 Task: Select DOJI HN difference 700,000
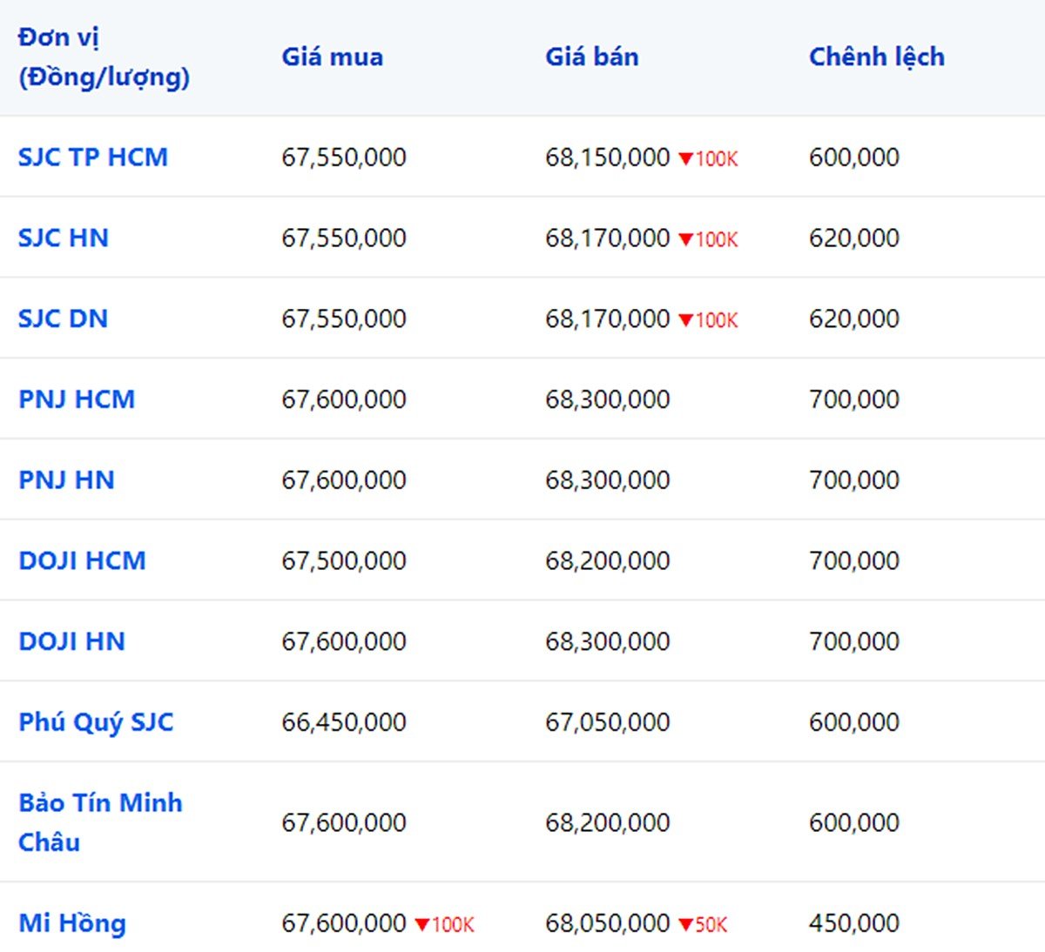(x=854, y=641)
